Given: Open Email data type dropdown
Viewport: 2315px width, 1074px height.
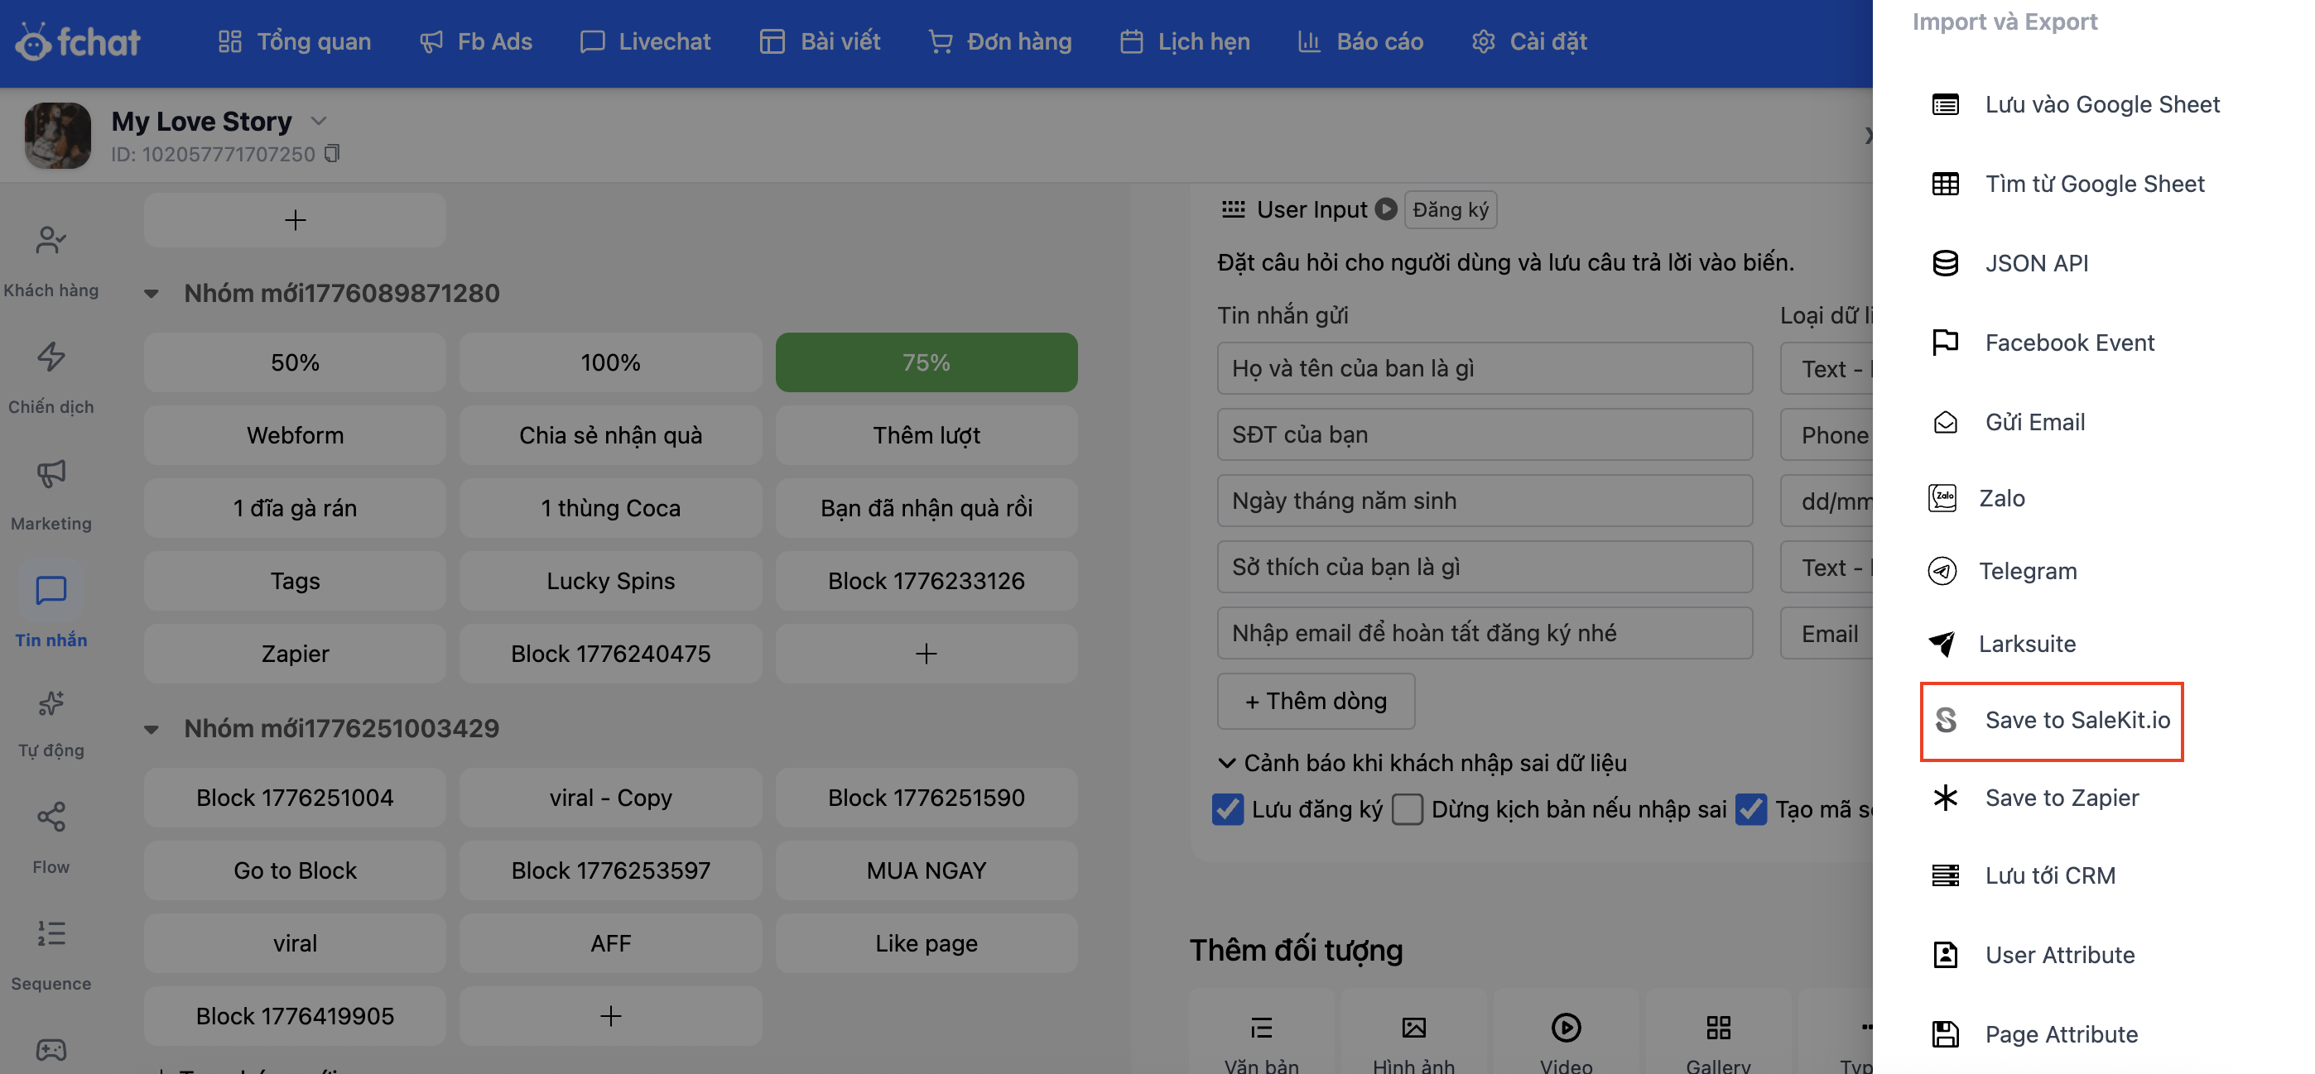Looking at the screenshot, I should [1828, 633].
